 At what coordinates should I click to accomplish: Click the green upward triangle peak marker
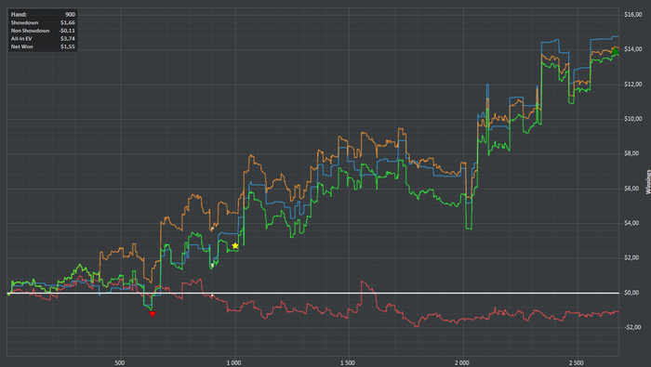pos(616,50)
